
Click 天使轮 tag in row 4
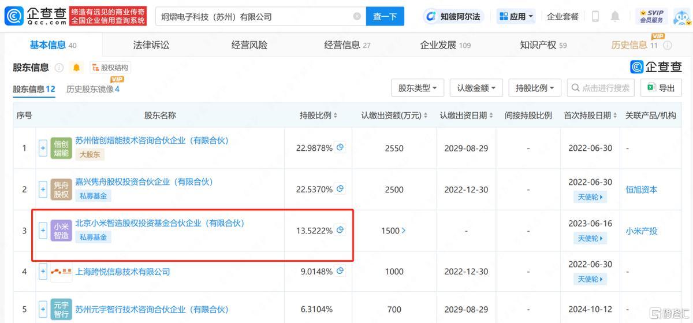(590, 279)
